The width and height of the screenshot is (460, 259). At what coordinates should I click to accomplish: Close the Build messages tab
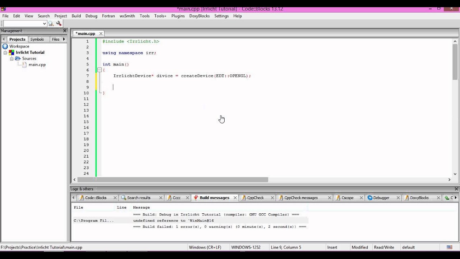coord(235,198)
